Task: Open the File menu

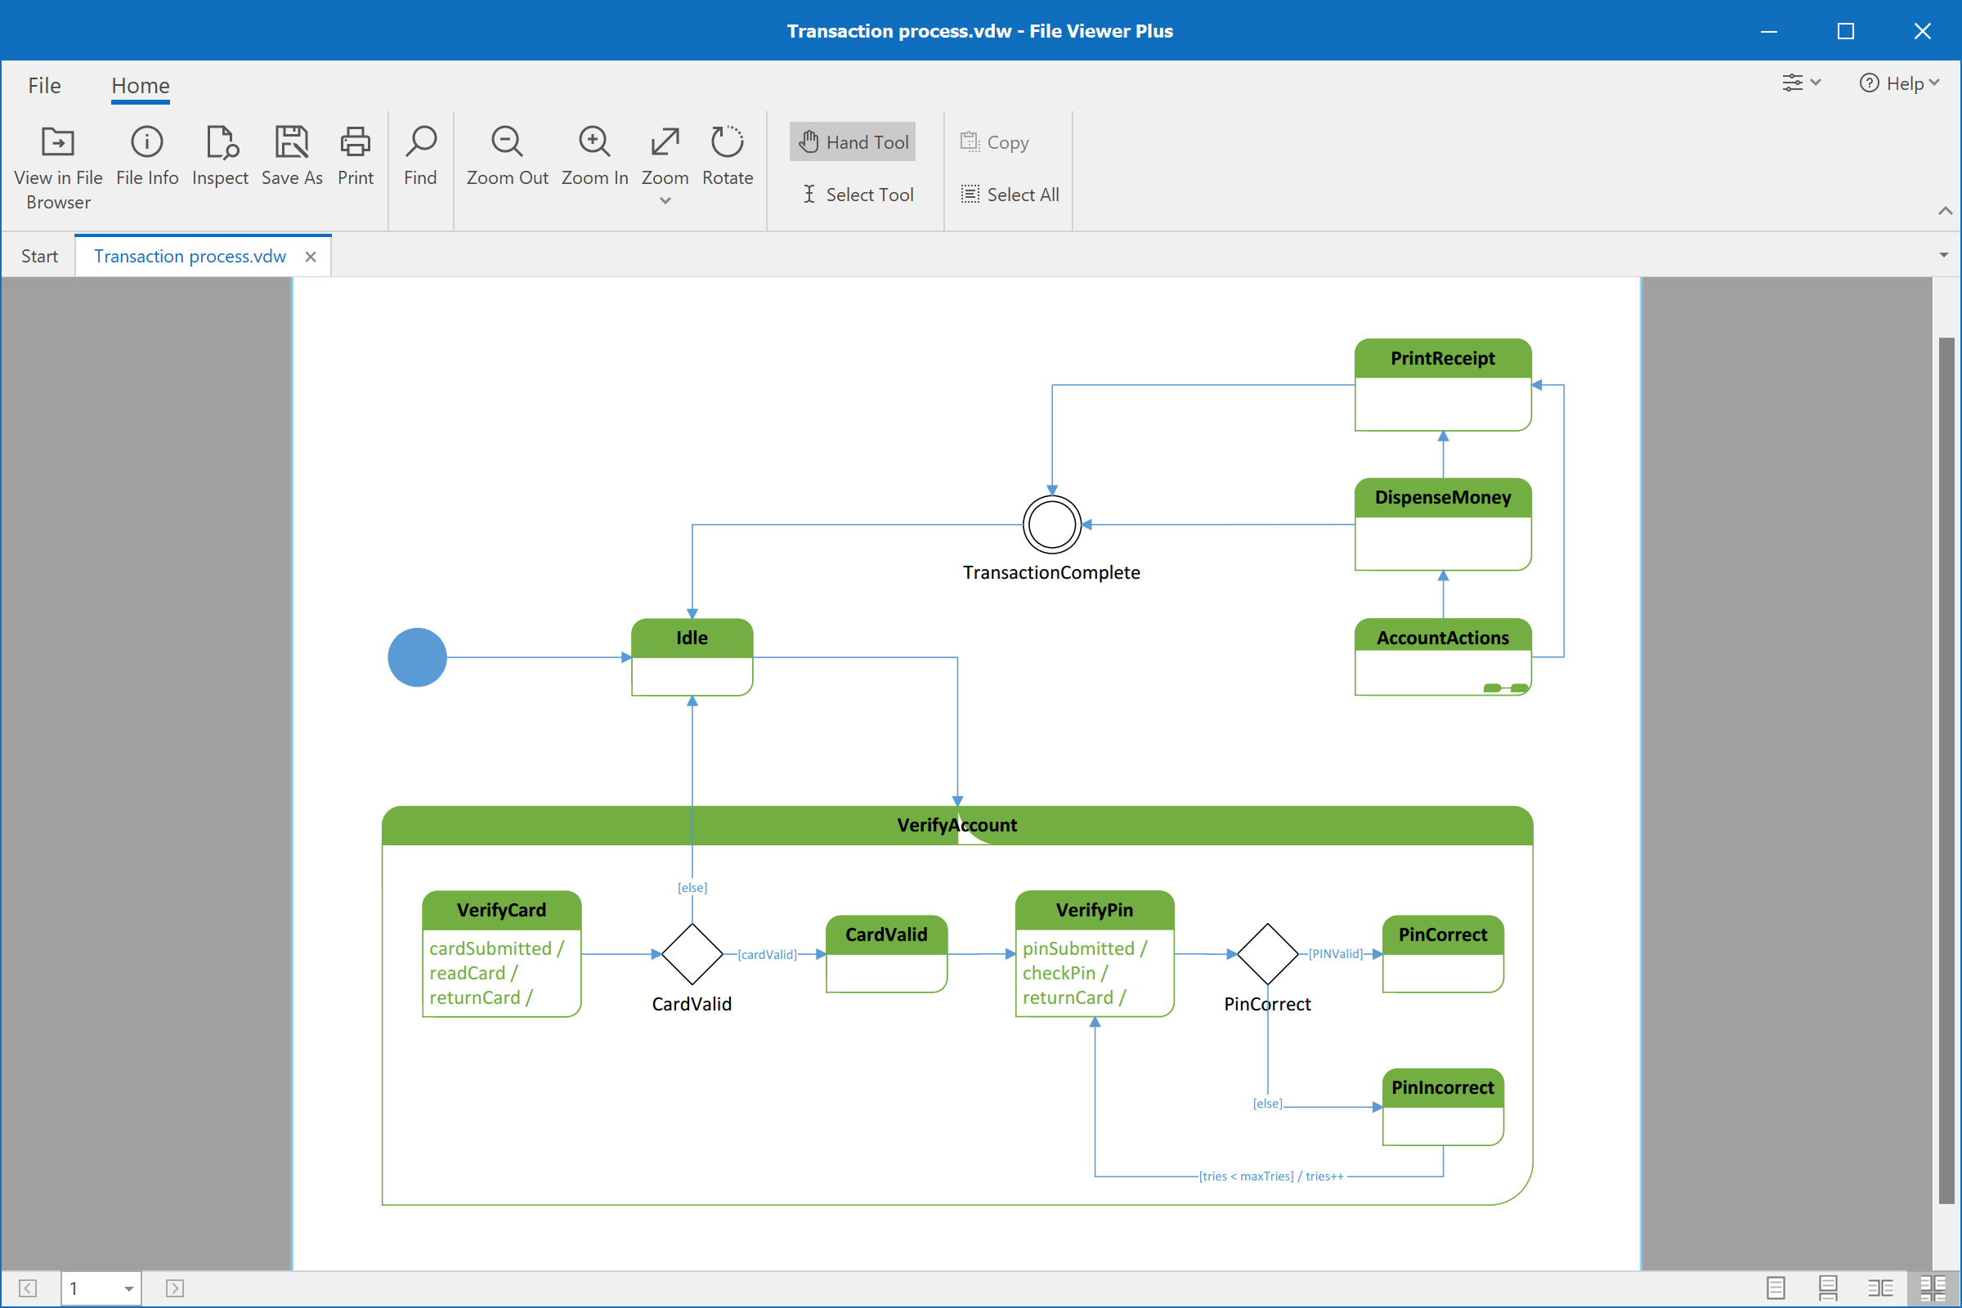Action: coord(44,85)
